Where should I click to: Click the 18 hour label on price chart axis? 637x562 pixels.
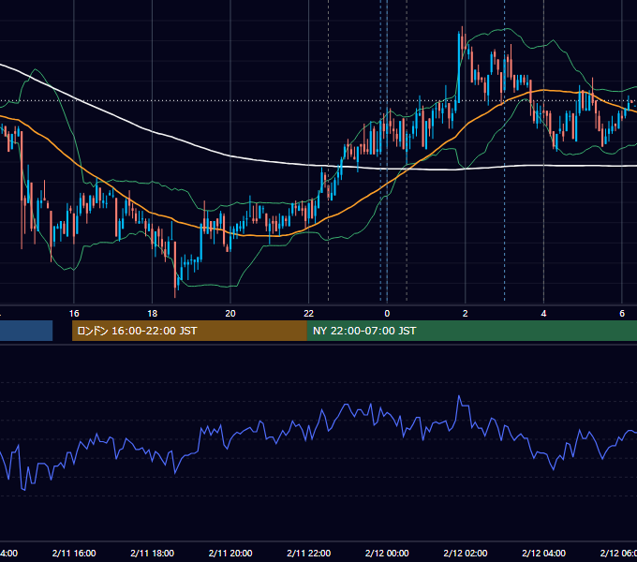point(152,314)
